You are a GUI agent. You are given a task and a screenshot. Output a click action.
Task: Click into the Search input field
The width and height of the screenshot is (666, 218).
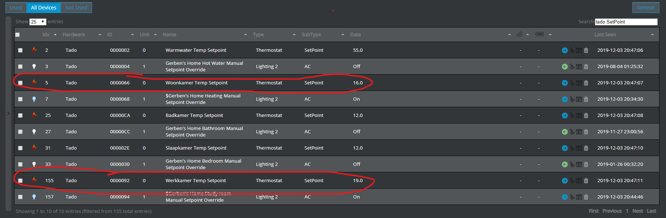pos(626,22)
